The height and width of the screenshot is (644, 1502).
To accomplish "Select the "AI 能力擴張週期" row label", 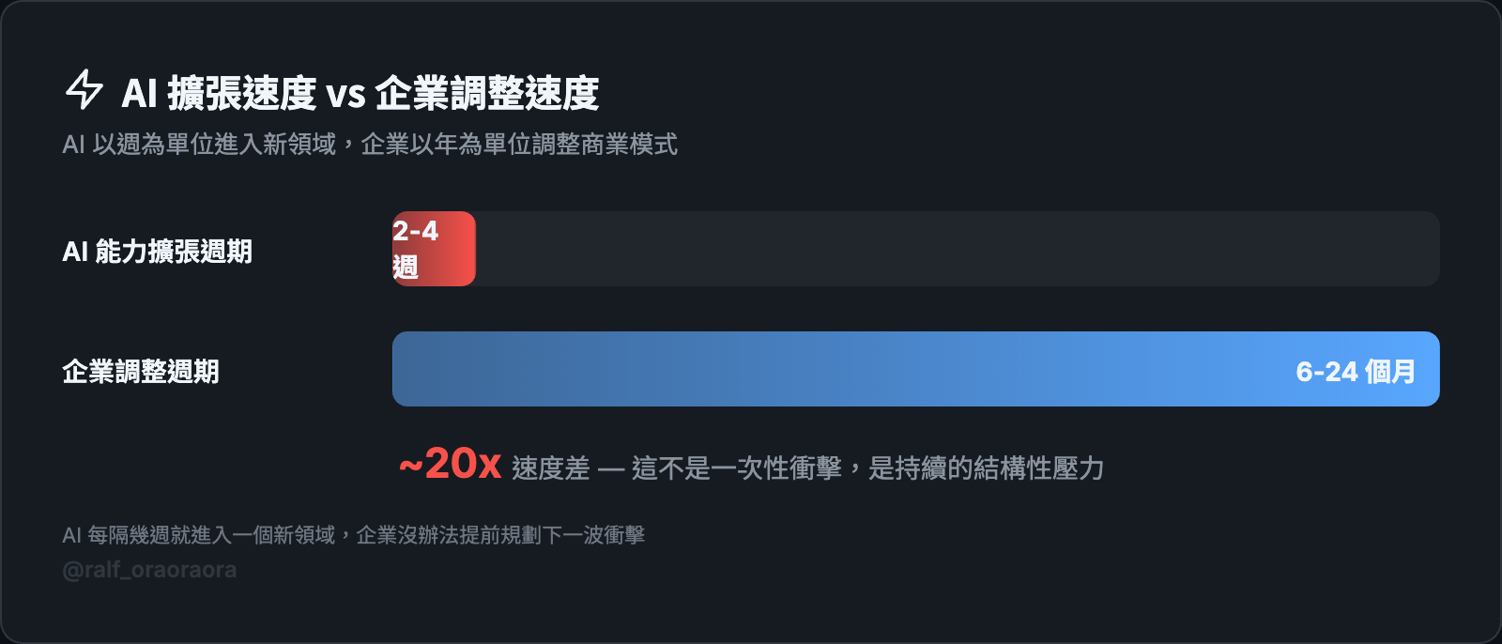I will click(x=157, y=252).
